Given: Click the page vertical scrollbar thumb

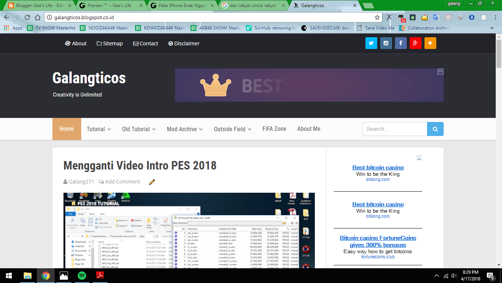Looking at the screenshot, I should pyautogui.click(x=499, y=54).
